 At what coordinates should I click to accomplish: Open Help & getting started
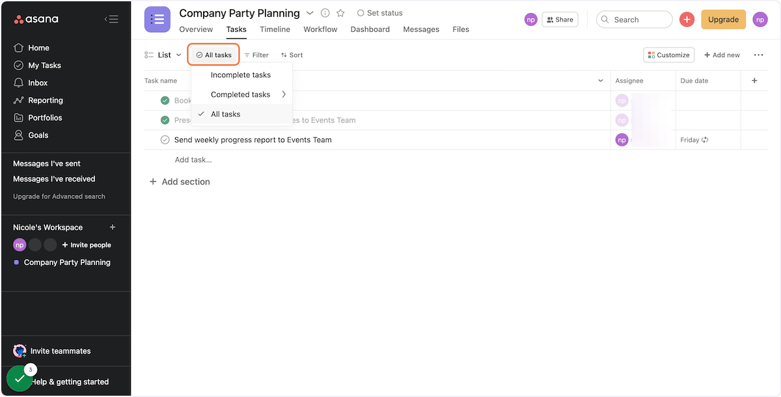point(70,382)
